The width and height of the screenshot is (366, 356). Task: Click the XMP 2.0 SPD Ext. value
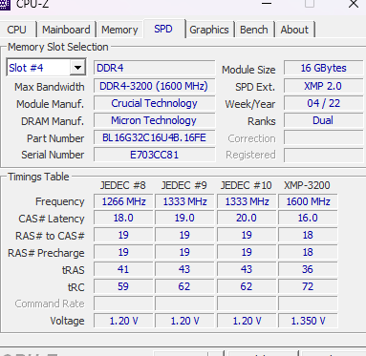point(323,86)
